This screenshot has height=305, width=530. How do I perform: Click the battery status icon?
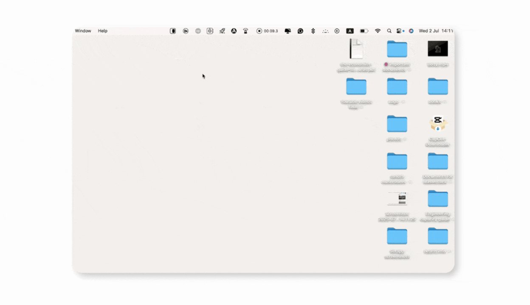[x=364, y=31]
